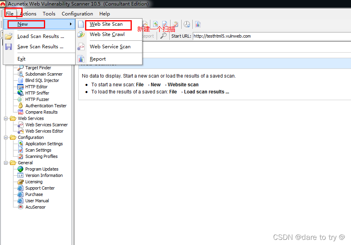Open HTTP Sniffer tool
This screenshot has width=351, height=245.
(x=37, y=93)
